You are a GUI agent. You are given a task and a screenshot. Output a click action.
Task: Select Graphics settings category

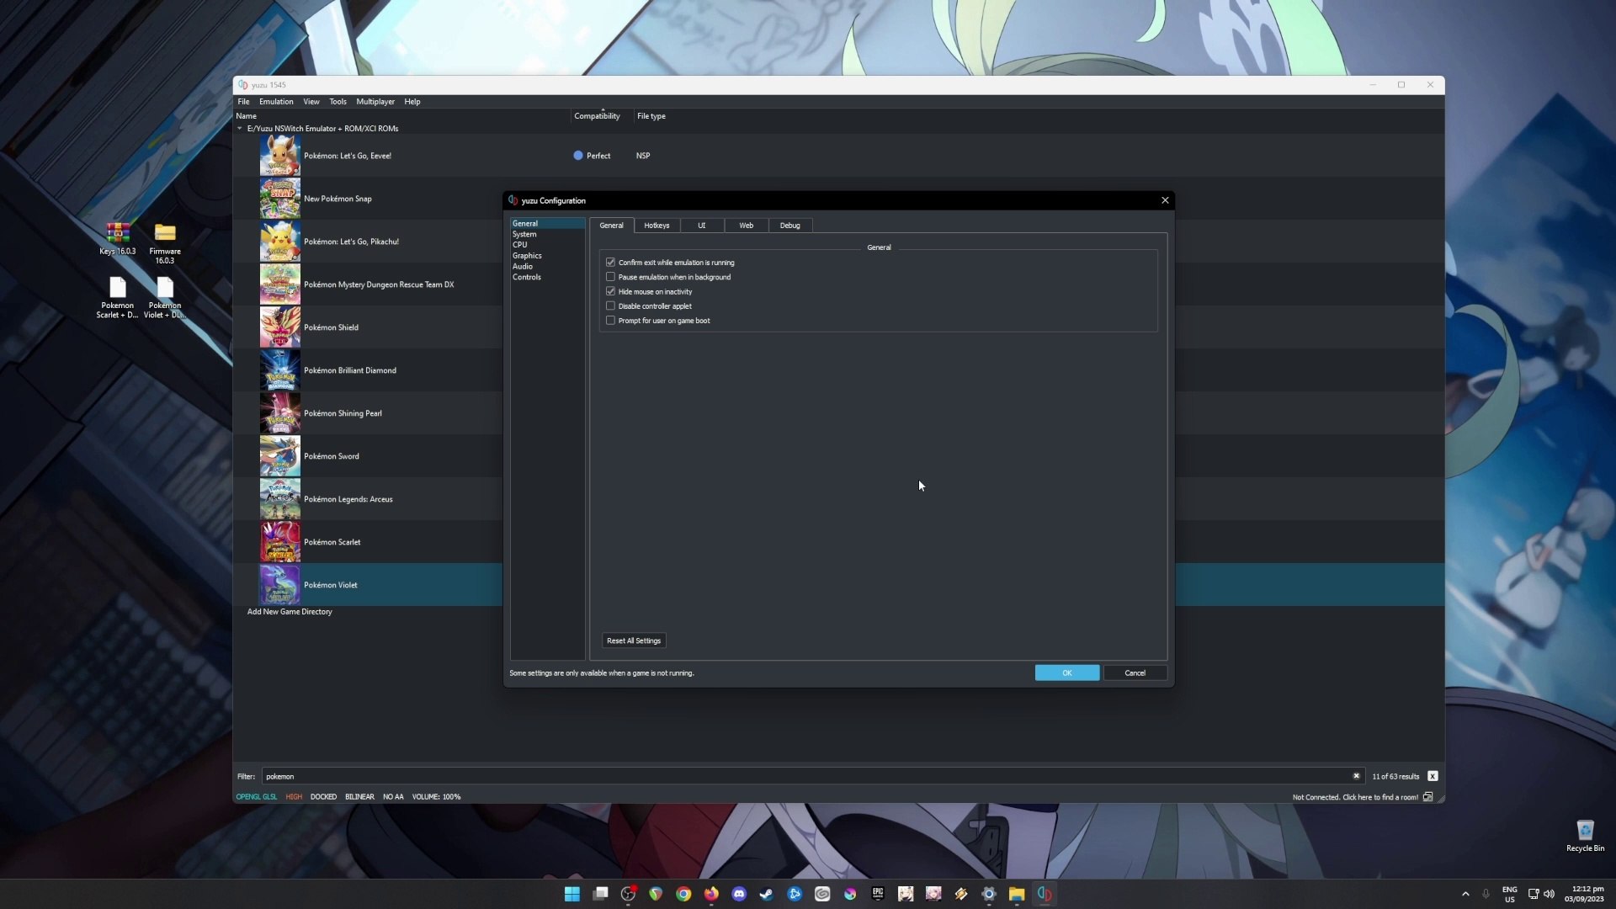click(527, 255)
